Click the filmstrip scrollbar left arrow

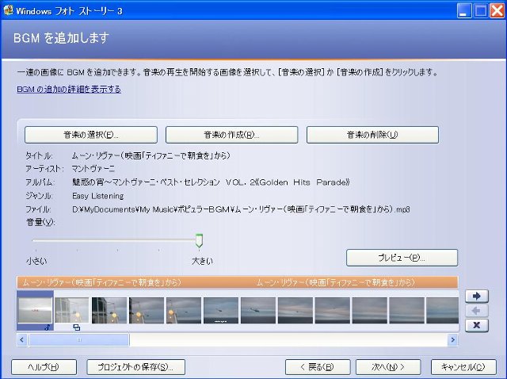[x=22, y=340]
